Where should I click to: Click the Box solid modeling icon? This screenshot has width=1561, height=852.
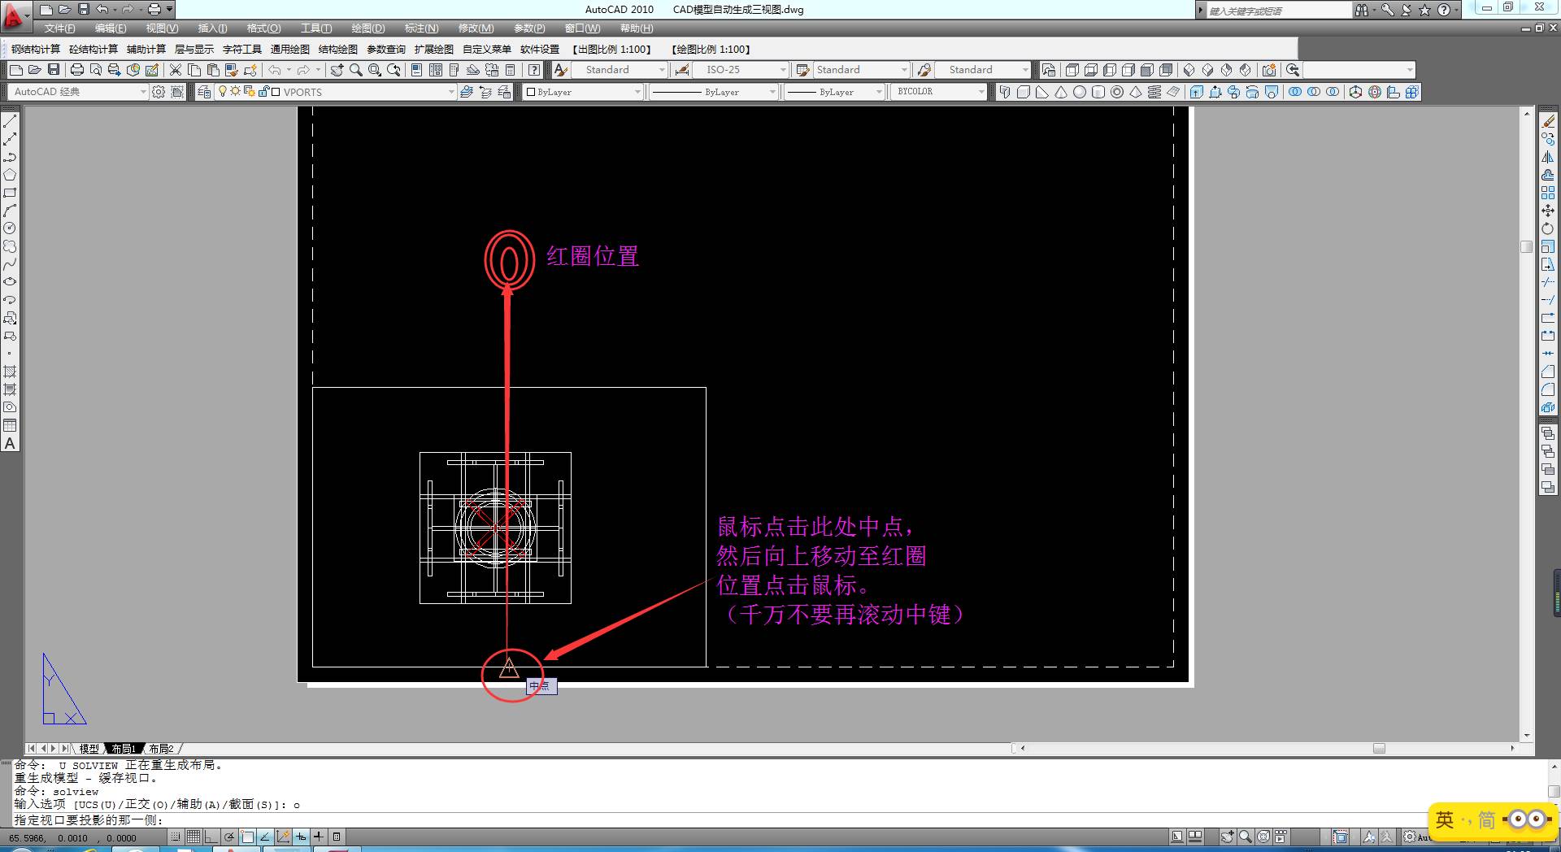(x=1024, y=92)
